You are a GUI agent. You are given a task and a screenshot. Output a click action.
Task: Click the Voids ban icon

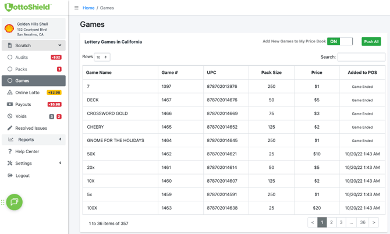(x=10, y=116)
